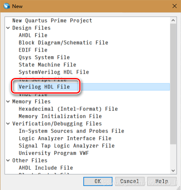Close the New dialog window
The image size is (181, 190).
174,6
